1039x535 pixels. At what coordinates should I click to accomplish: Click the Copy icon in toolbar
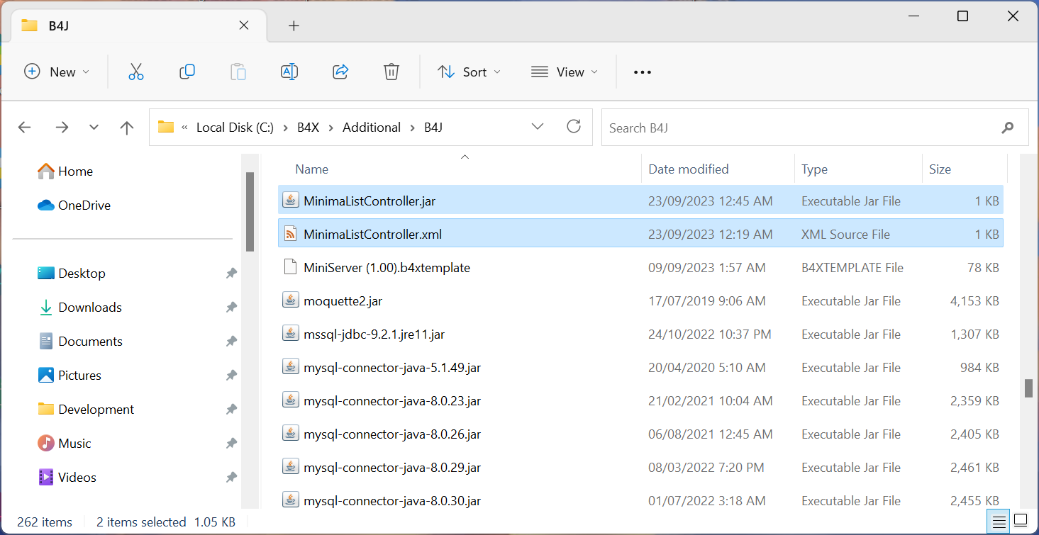(x=187, y=72)
